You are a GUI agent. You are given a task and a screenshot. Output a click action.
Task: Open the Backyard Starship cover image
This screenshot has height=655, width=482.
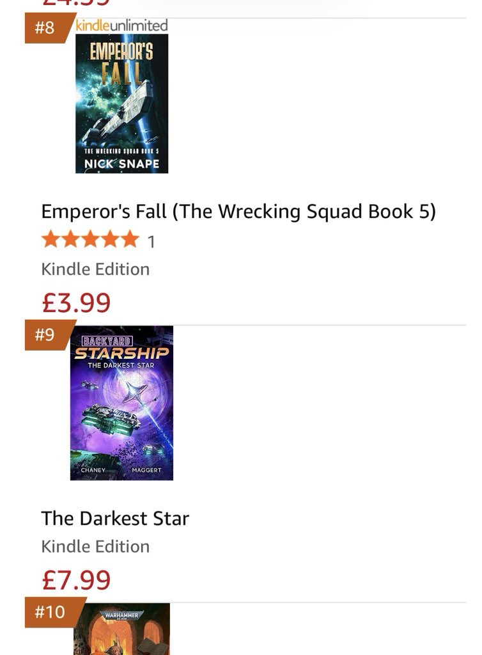tap(121, 403)
